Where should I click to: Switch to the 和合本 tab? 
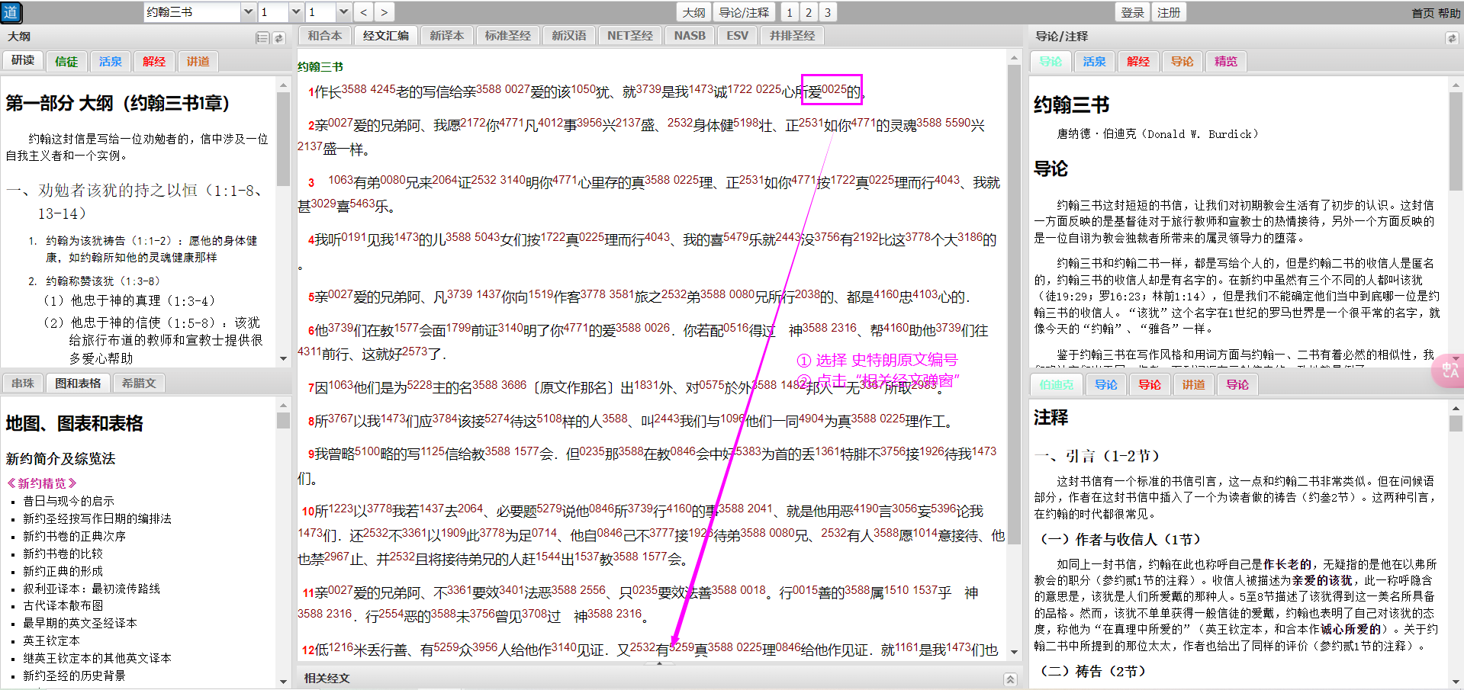[x=324, y=36]
